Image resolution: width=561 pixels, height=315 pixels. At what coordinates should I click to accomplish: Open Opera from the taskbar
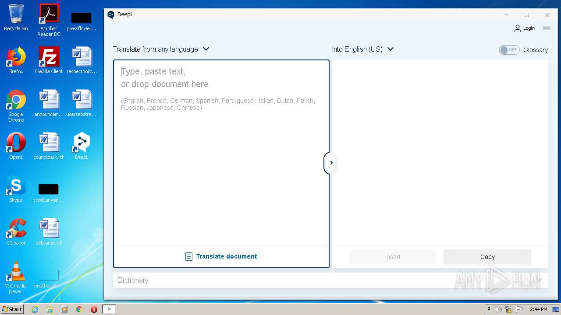click(x=94, y=309)
